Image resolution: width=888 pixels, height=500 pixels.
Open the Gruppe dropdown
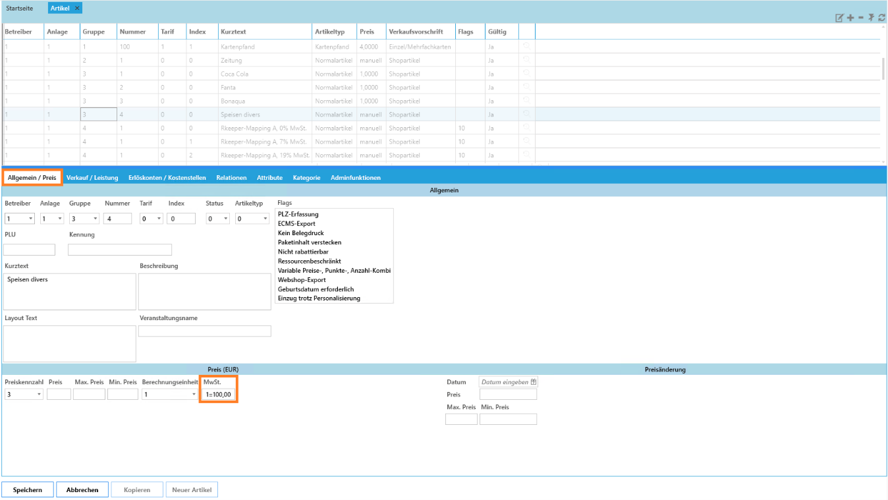click(x=96, y=219)
